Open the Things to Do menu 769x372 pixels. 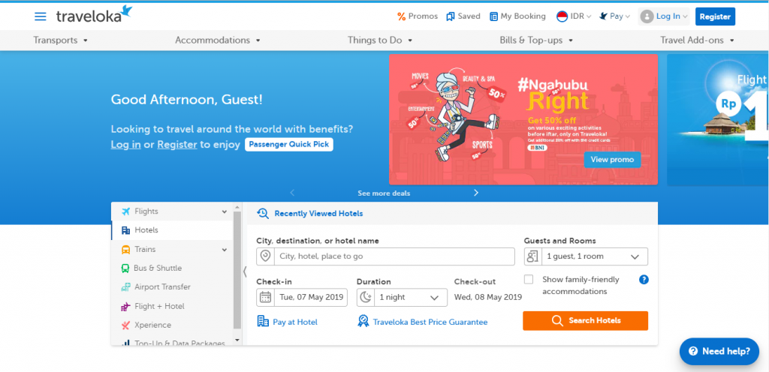click(x=380, y=40)
